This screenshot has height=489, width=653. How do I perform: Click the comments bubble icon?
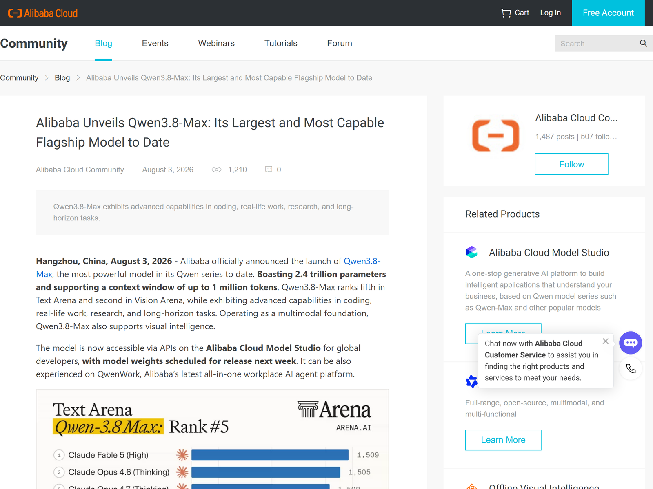pyautogui.click(x=269, y=169)
